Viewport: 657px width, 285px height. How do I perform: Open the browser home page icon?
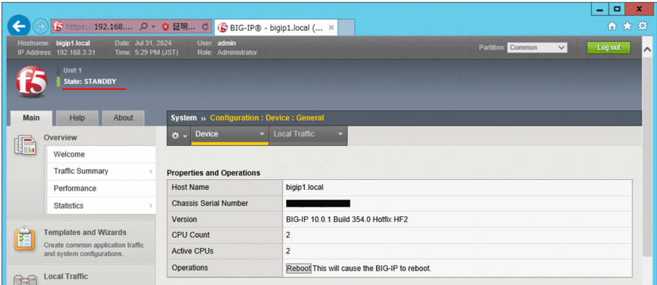tap(612, 26)
